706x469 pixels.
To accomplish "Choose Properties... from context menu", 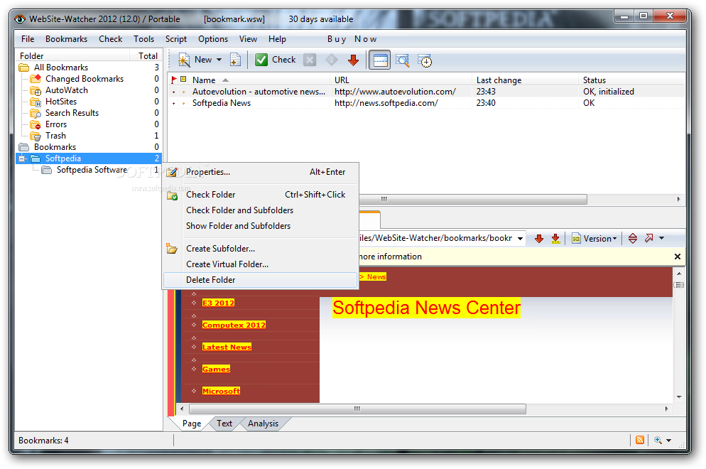I will 260,172.
